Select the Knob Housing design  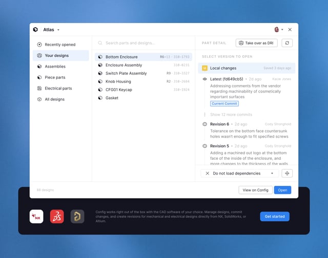tap(143, 81)
